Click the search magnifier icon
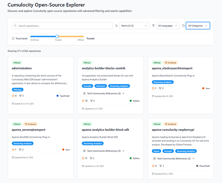The width and height of the screenshot is (222, 183). [15, 26]
